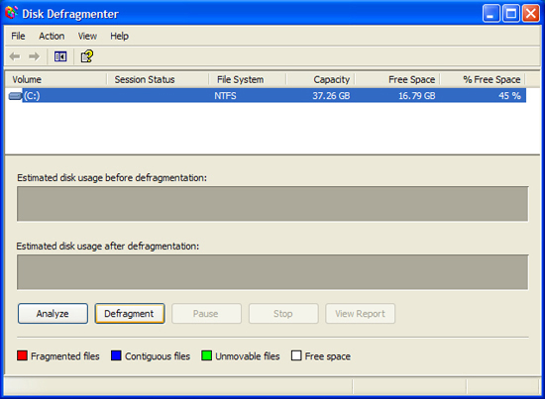The image size is (545, 399).
Task: Click the Analyze button
Action: pos(53,314)
